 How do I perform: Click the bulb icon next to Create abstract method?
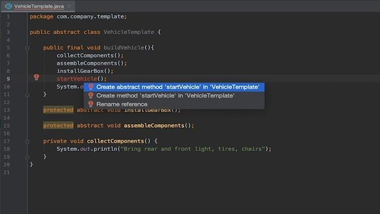[x=91, y=87]
